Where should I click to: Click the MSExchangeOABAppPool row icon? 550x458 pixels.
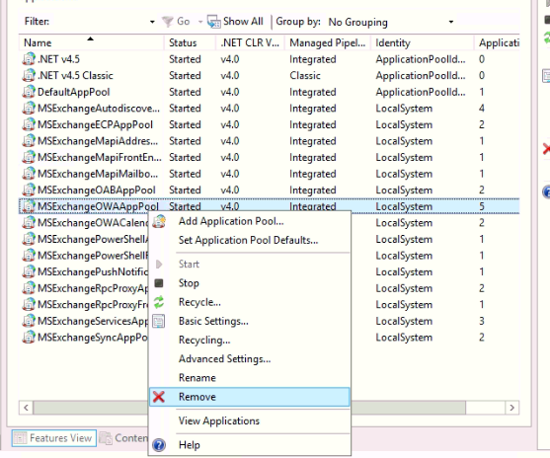[29, 190]
